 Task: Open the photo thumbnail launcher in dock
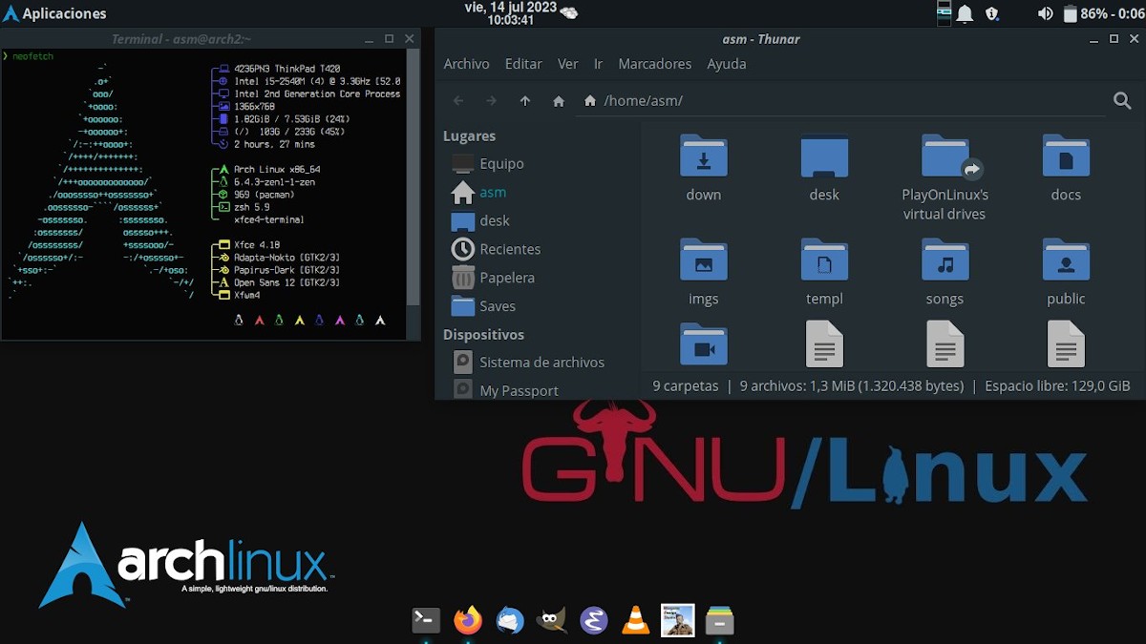[x=678, y=620]
